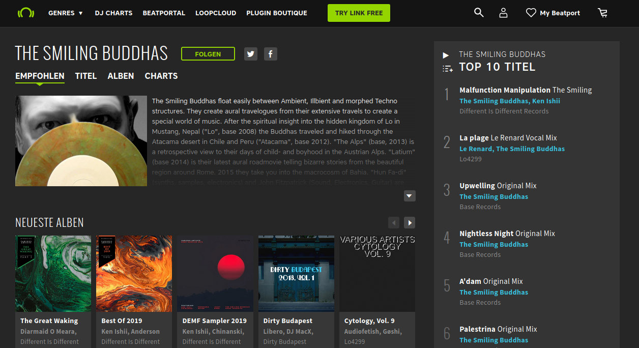Click Audiofetish, Gøshi artists link
The height and width of the screenshot is (348, 639).
pos(373,331)
